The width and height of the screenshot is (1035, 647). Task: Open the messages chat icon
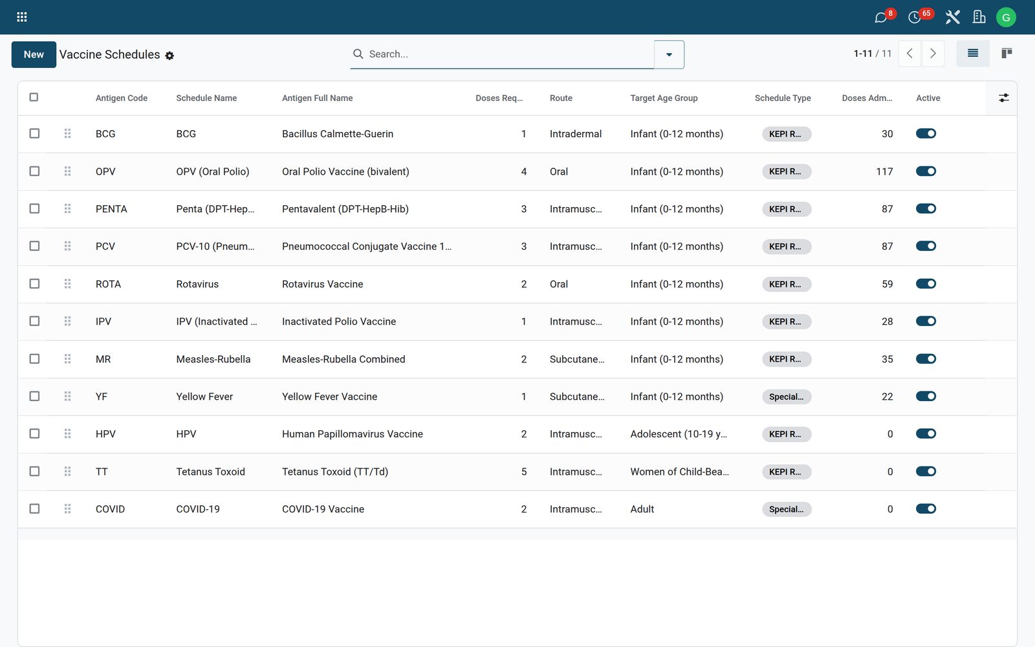(x=880, y=17)
